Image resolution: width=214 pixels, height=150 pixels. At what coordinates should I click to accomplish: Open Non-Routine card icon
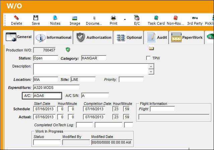(175, 18)
